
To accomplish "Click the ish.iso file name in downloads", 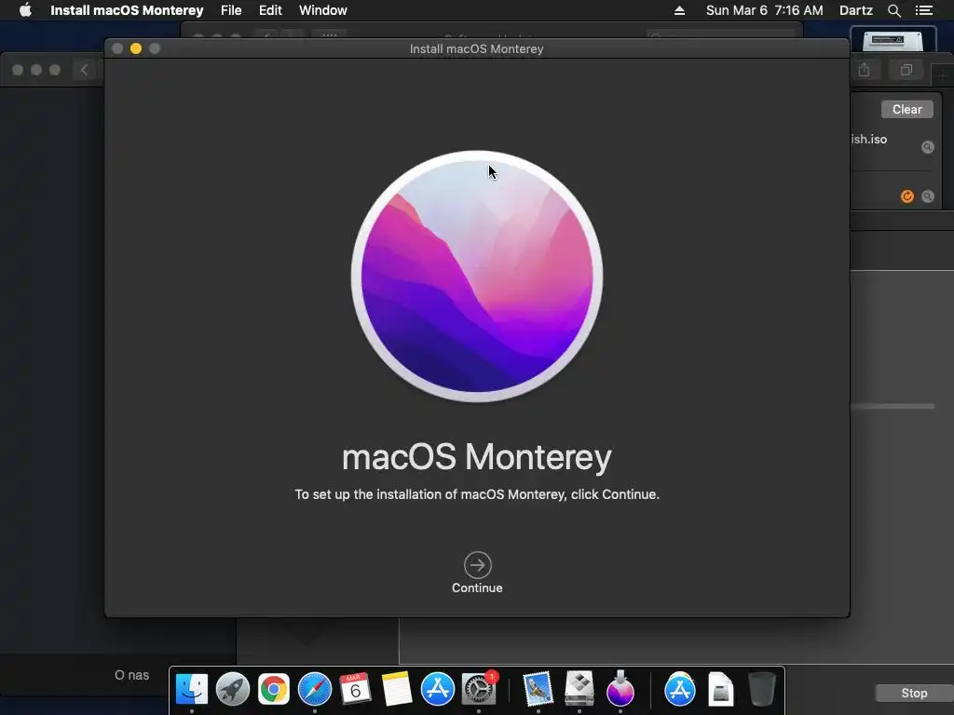I will tap(869, 140).
